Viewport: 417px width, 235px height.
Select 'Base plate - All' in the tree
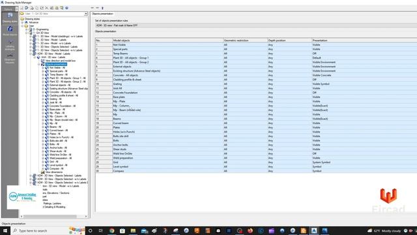tap(57, 109)
